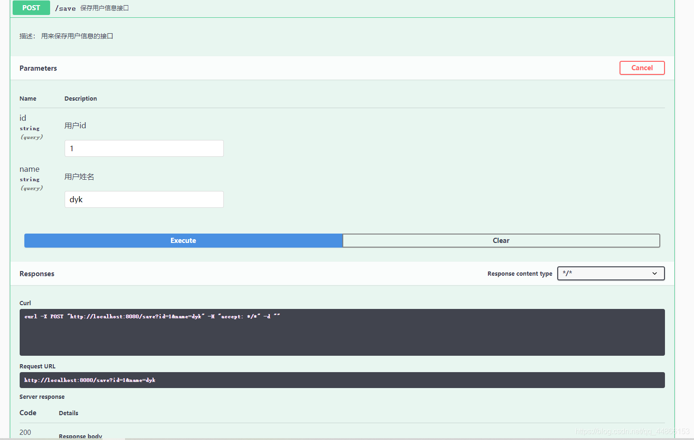
Task: Click the Response body label
Action: (81, 436)
